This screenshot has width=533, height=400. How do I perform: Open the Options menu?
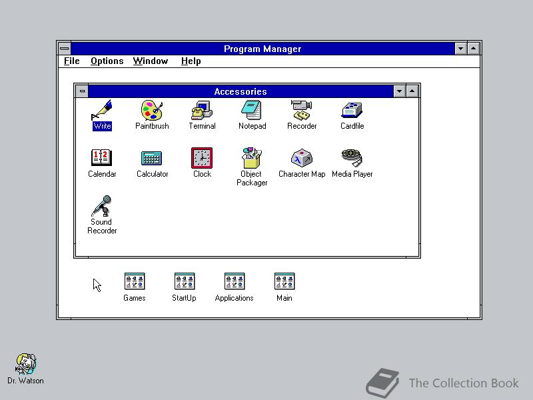107,61
